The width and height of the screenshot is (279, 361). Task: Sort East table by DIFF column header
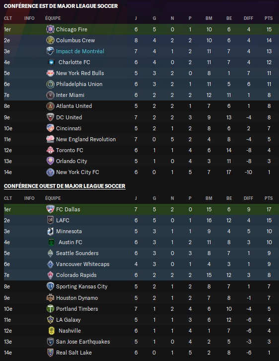248,18
